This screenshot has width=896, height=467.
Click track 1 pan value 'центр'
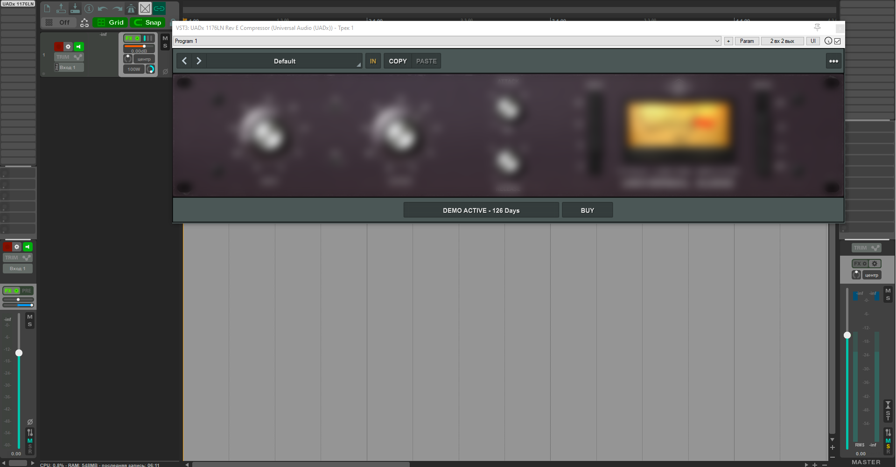tap(144, 59)
